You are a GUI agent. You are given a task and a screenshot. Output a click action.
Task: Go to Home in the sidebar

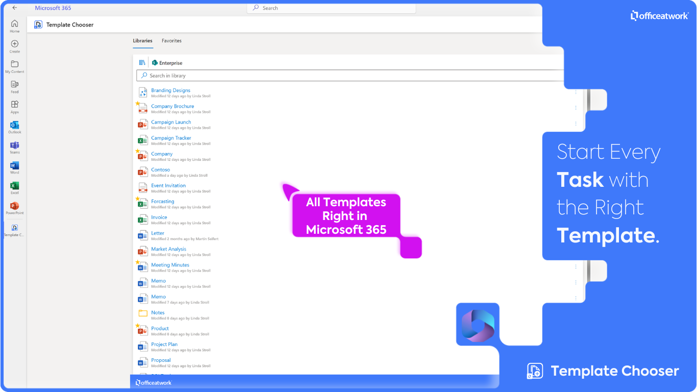pos(15,26)
